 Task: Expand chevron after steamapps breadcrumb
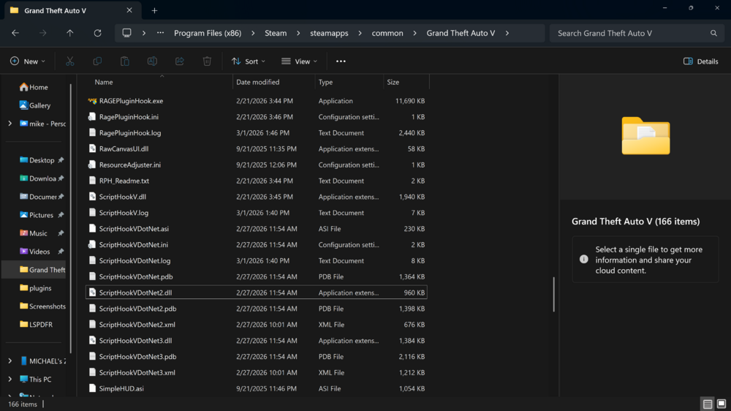point(360,33)
